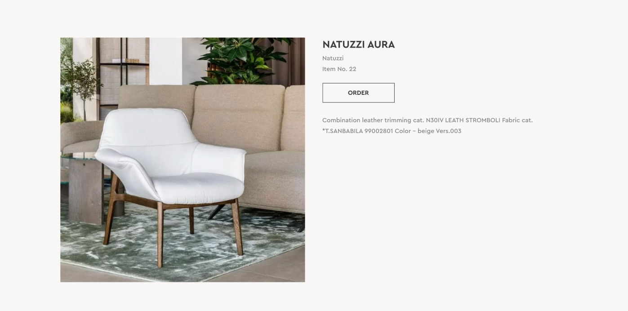Click the product description starting with 'Combination leather'

(428, 125)
